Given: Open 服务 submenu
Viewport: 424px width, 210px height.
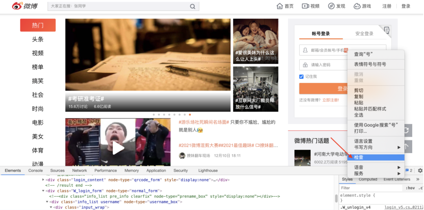Looking at the screenshot, I should pos(376,173).
